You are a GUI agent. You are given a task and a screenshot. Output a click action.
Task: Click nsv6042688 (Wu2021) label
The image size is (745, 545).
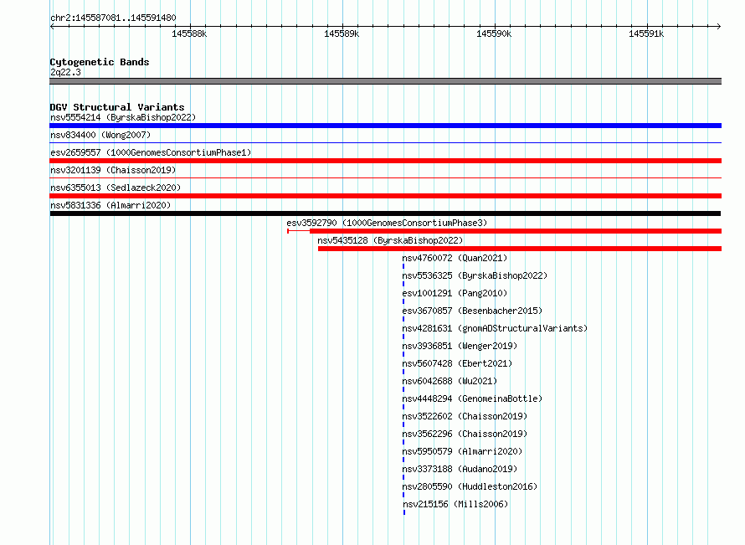(450, 381)
